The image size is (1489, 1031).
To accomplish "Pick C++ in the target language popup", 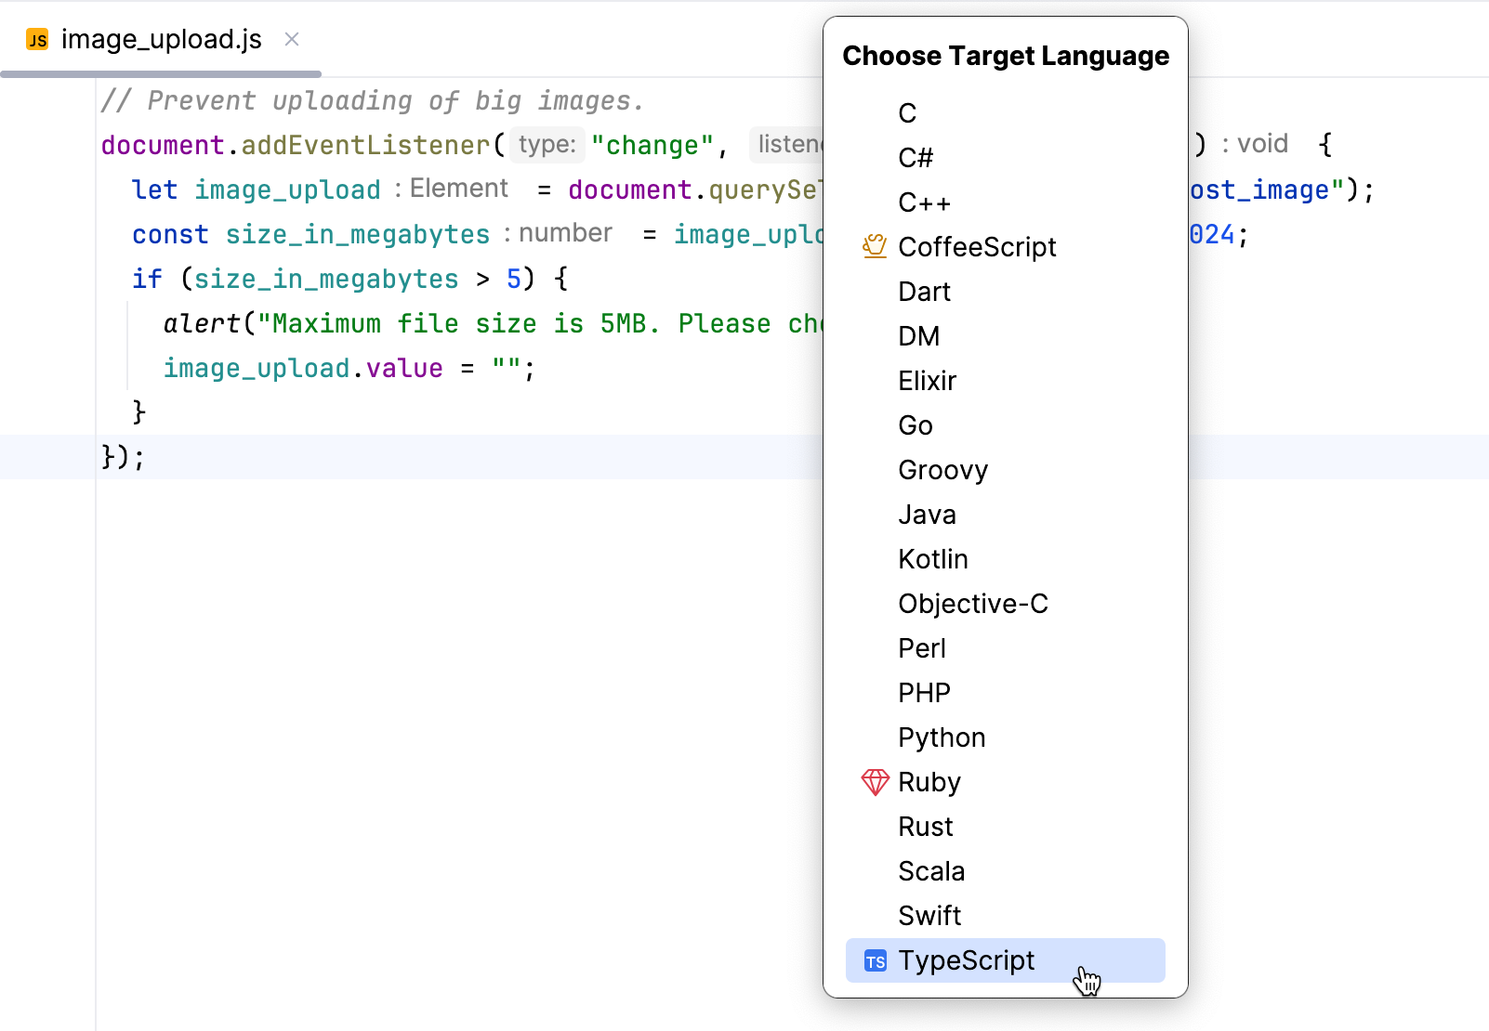I will [x=1005, y=202].
